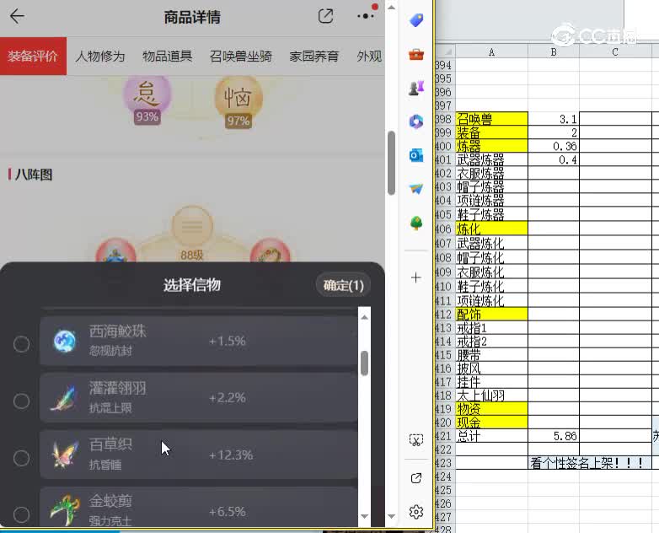The width and height of the screenshot is (659, 533).
Task: Select 西海鲛珠 radio button
Action: tap(21, 344)
